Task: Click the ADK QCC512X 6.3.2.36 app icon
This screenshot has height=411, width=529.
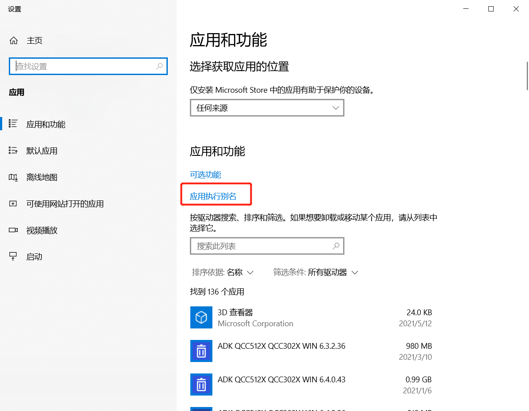Action: [201, 351]
